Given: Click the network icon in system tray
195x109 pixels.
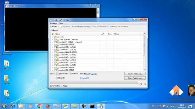Looking at the screenshot, I should coord(171,106).
